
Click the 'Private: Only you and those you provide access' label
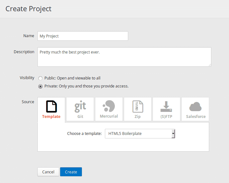[86, 86]
